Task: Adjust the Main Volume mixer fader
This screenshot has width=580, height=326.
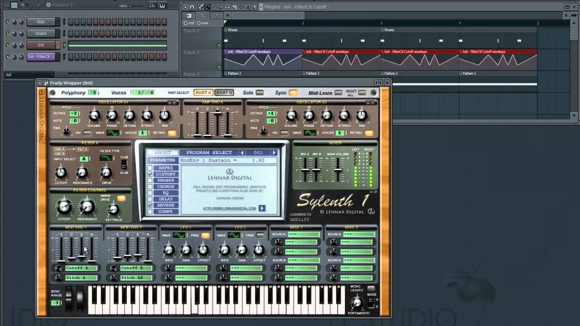Action: [338, 170]
